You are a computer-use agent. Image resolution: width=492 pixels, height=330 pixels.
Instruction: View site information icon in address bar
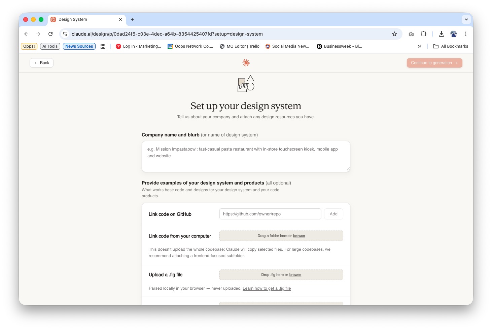pyautogui.click(x=65, y=34)
